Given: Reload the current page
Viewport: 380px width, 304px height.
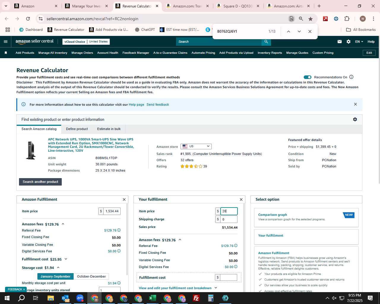Looking at the screenshot, I should pos(28,19).
